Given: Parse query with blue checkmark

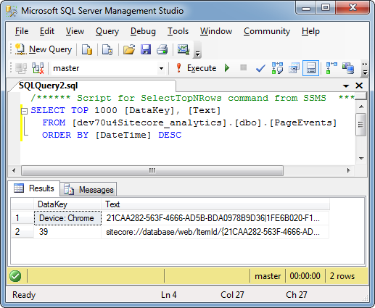Looking at the screenshot, I should coord(260,69).
